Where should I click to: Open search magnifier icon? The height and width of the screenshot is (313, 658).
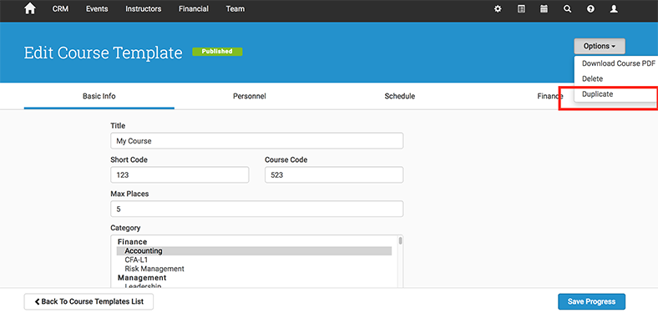pos(567,9)
